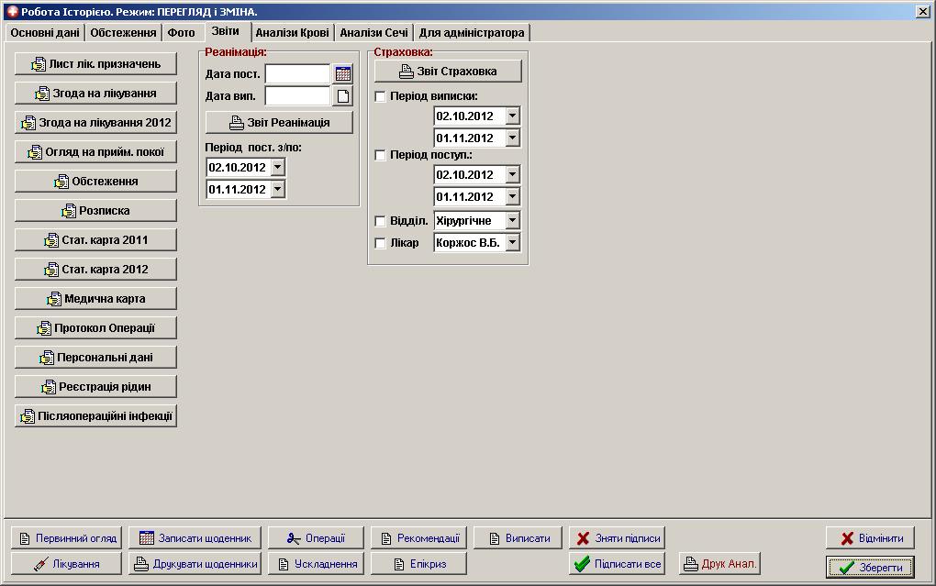Open Персональні дані report
Image resolution: width=936 pixels, height=586 pixels.
95,357
